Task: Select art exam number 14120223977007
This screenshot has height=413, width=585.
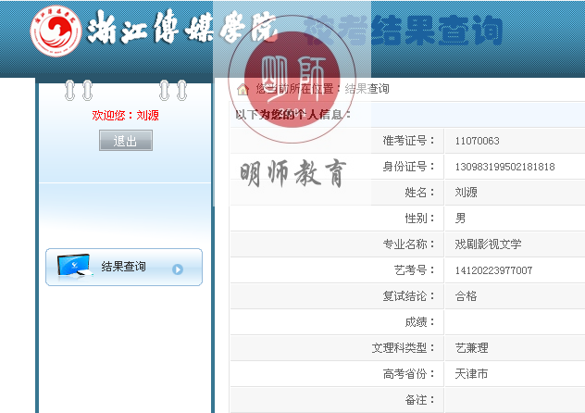Action: tap(493, 270)
